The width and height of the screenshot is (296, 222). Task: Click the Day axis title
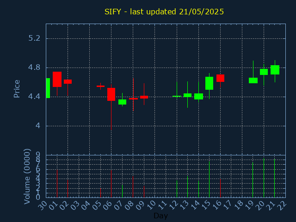pyautogui.click(x=160, y=216)
